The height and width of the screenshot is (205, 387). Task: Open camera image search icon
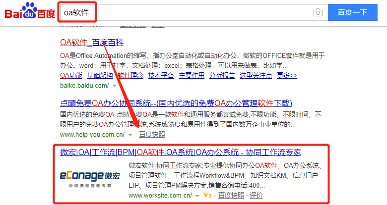[318, 12]
